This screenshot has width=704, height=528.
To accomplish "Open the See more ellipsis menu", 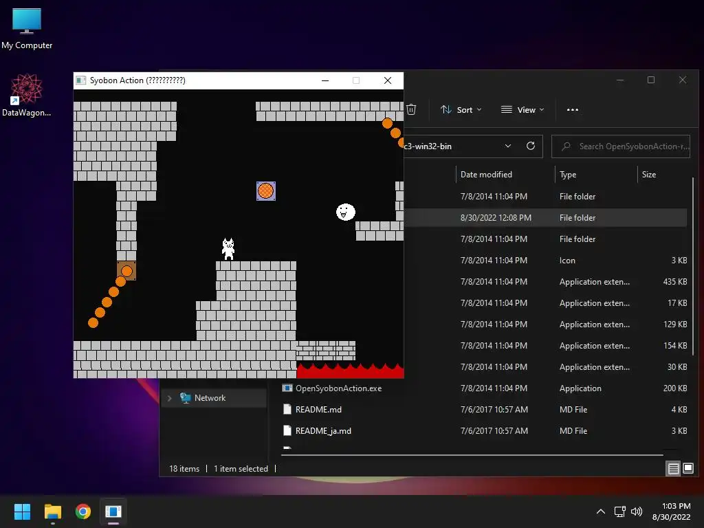I will pyautogui.click(x=573, y=109).
